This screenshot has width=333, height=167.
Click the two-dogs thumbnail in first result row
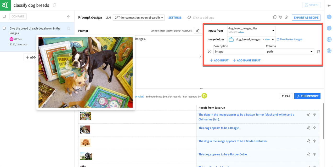(86, 116)
